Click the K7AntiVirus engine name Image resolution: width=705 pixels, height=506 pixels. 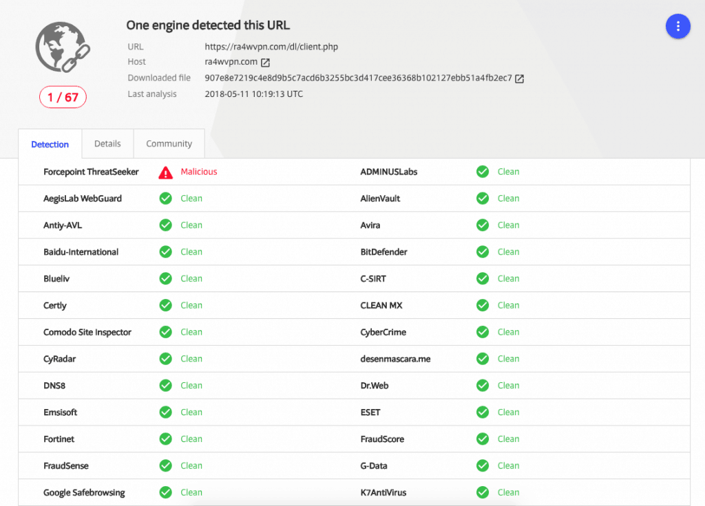[383, 492]
